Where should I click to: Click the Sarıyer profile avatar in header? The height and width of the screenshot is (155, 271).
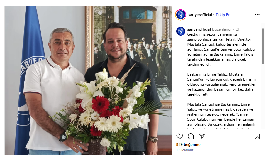[x=180, y=15]
